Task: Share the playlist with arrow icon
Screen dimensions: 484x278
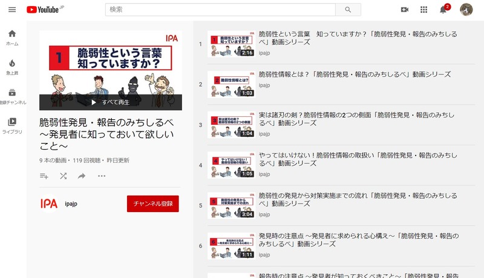Action: 82,176
